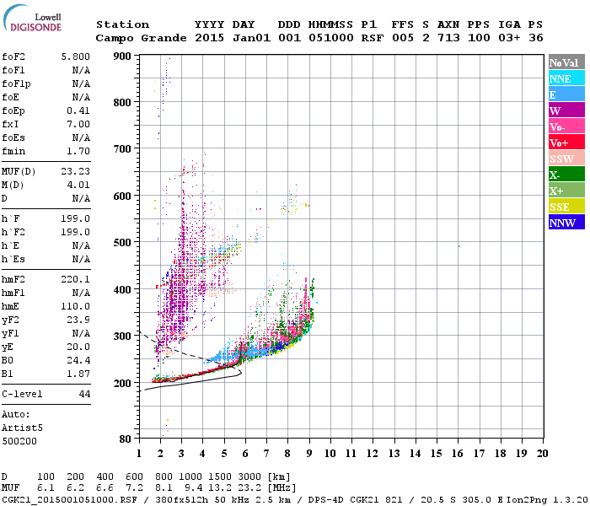Click the Artist5 auto-scaling label

(22, 428)
